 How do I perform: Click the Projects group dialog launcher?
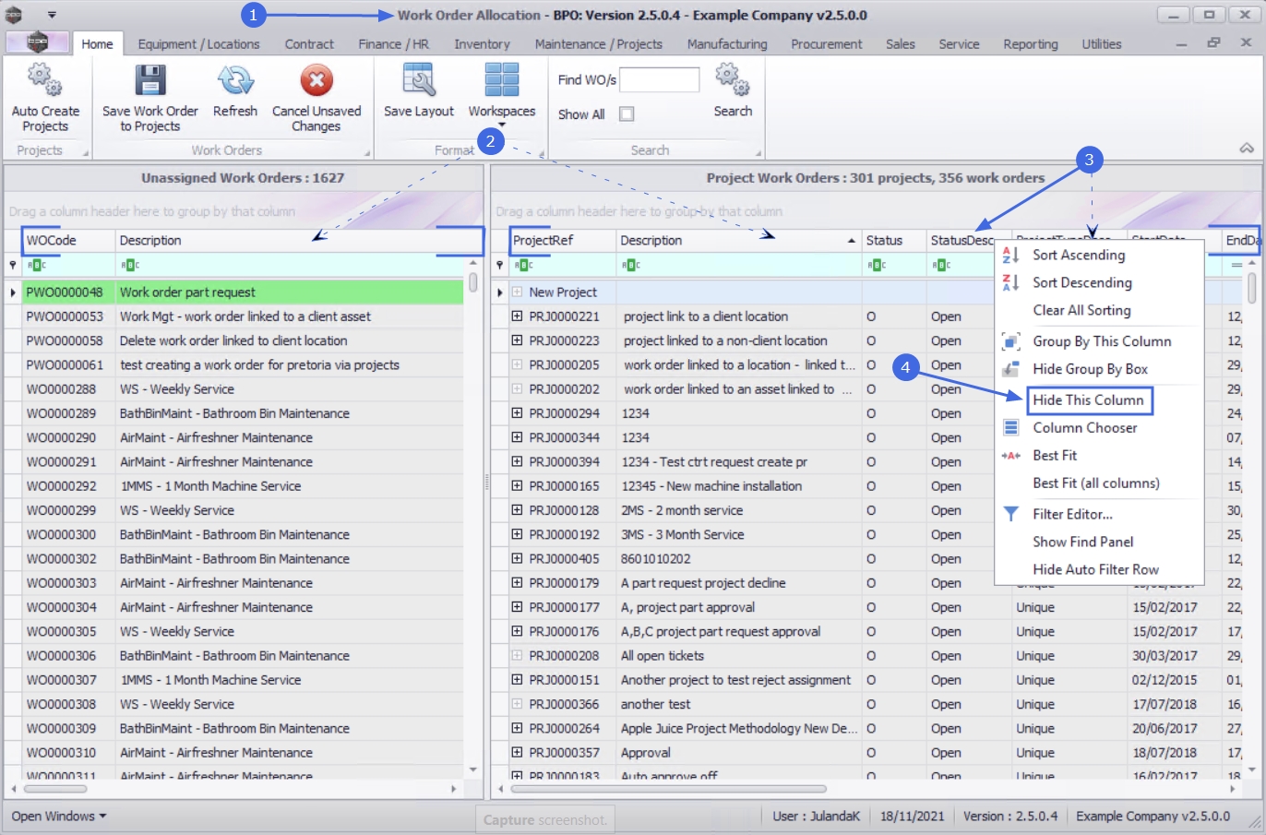pyautogui.click(x=86, y=153)
